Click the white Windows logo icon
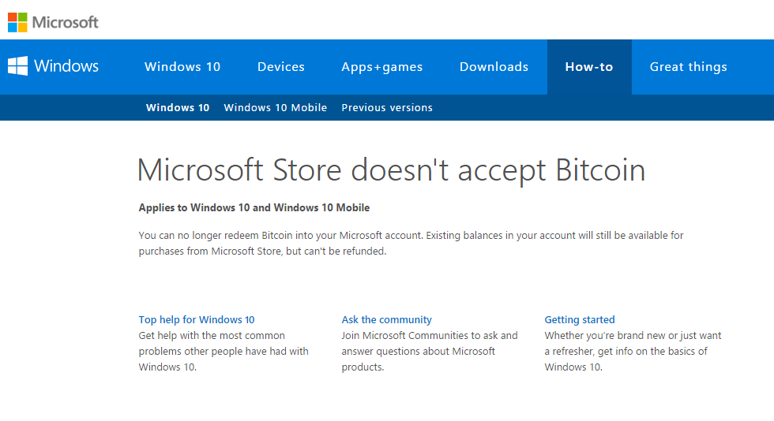This screenshot has height=421, width=774. pos(17,66)
